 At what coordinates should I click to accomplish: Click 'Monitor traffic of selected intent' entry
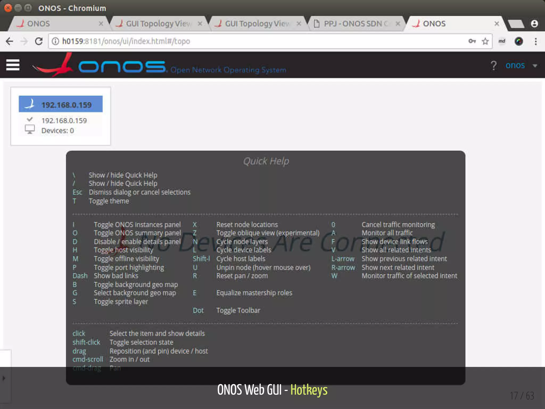point(409,276)
